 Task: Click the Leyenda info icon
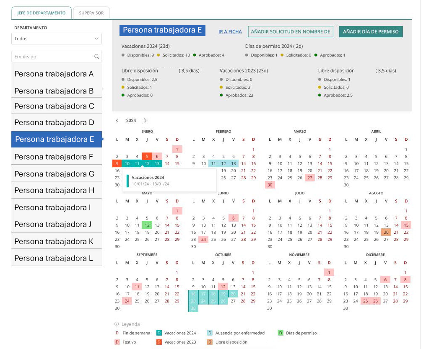pos(117,324)
